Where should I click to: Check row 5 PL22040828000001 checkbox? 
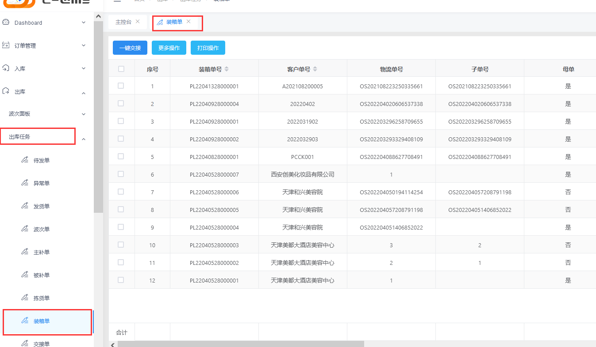pos(121,156)
